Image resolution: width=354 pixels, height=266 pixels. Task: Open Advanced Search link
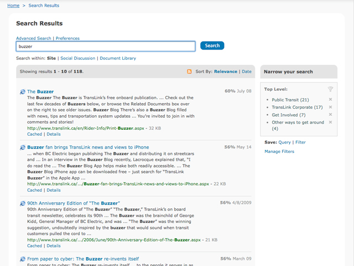coord(33,38)
